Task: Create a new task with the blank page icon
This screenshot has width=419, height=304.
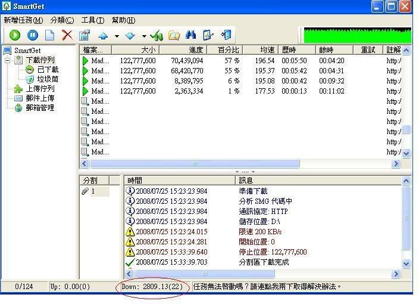Action: [x=50, y=35]
